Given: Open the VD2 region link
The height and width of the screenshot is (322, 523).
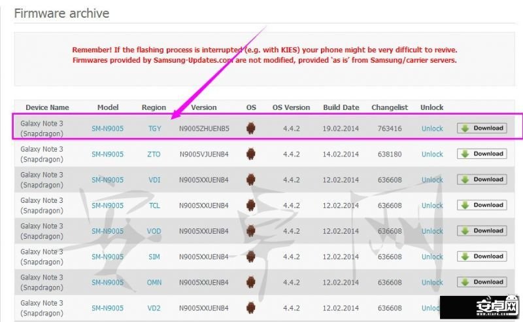Looking at the screenshot, I should click(154, 308).
